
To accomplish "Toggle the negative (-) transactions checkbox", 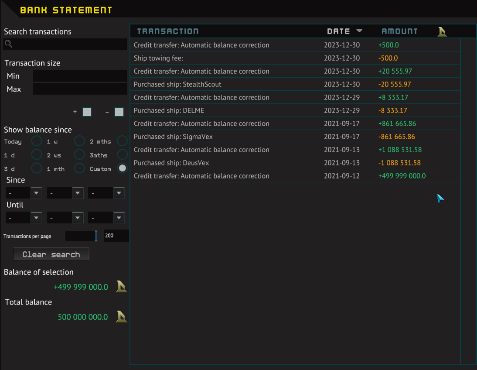I will point(119,112).
